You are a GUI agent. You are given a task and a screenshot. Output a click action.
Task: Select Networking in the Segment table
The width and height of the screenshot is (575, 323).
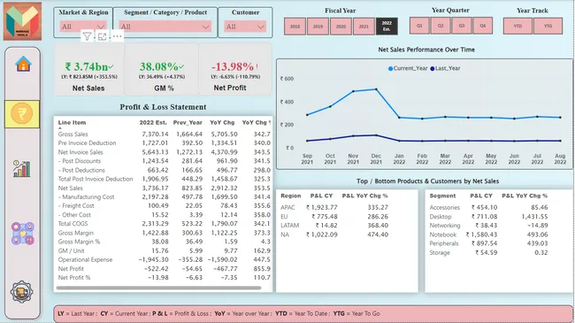(x=445, y=226)
